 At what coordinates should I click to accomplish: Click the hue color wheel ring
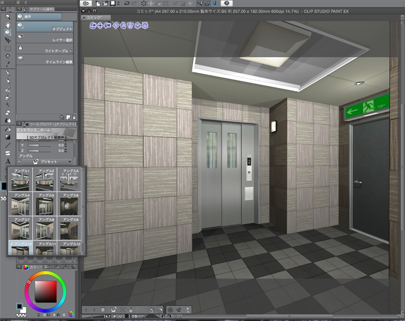46,273
